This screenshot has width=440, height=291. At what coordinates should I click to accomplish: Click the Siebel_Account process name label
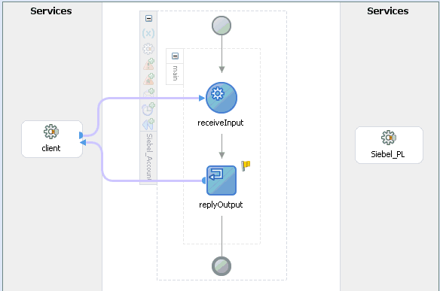149,157
